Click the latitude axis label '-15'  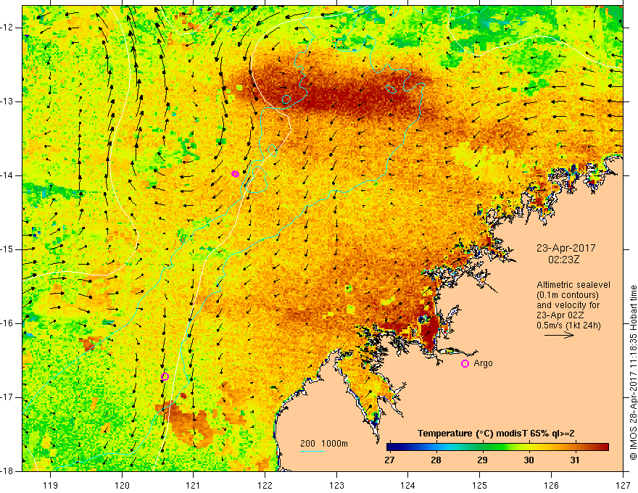(x=8, y=249)
